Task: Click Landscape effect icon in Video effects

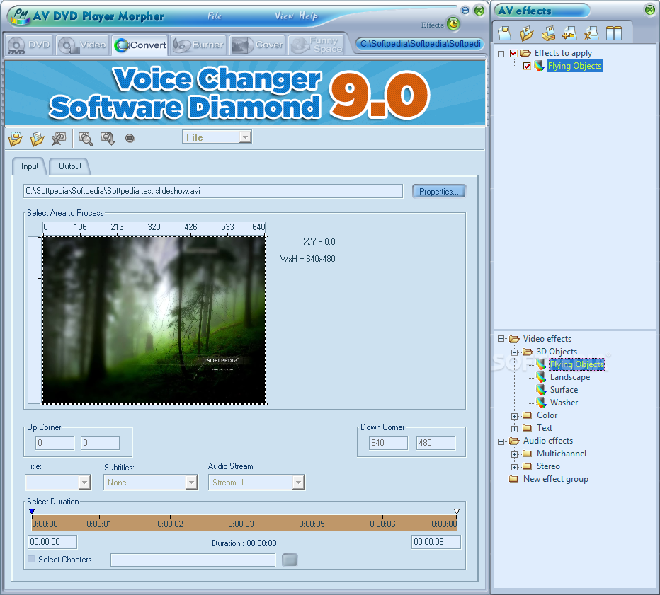Action: 541,377
